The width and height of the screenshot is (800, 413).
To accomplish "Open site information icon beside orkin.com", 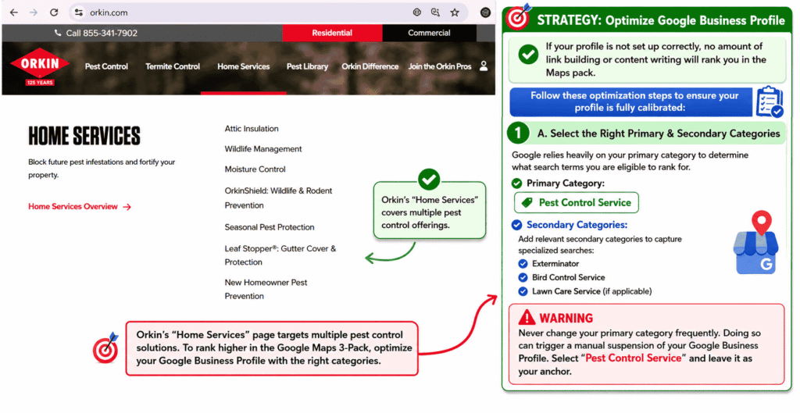I will point(78,12).
